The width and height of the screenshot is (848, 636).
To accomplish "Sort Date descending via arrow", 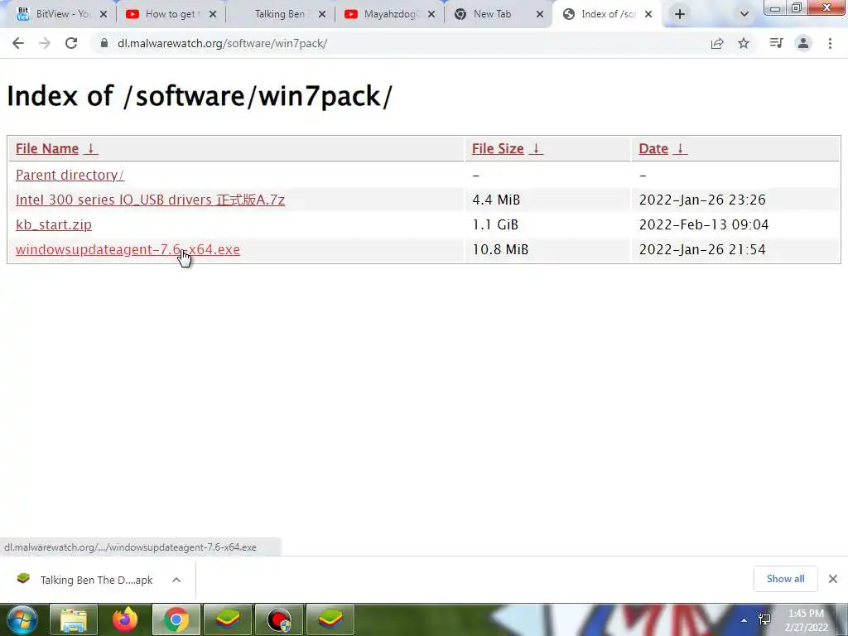I will tap(681, 149).
